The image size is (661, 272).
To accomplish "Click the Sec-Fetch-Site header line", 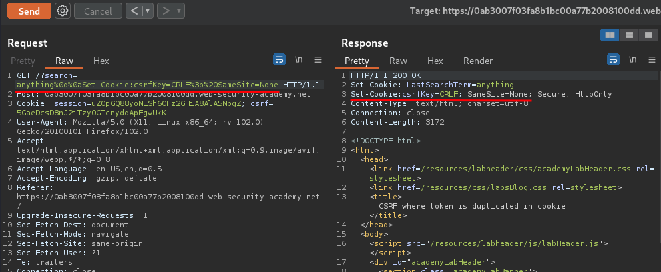I will (x=79, y=243).
